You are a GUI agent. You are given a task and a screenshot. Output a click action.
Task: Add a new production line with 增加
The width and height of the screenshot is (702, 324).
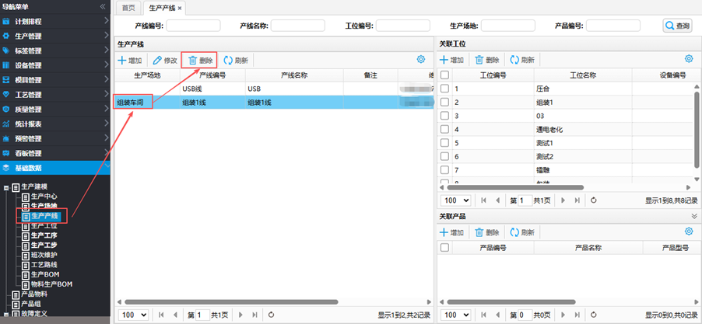[x=130, y=61]
